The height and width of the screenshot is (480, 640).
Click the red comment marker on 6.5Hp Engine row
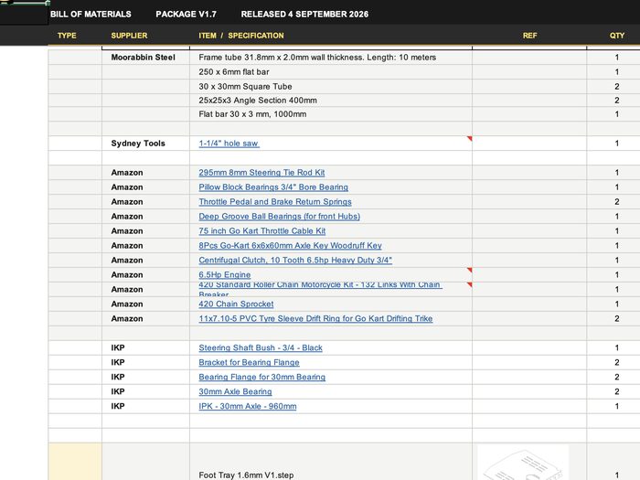(x=470, y=270)
